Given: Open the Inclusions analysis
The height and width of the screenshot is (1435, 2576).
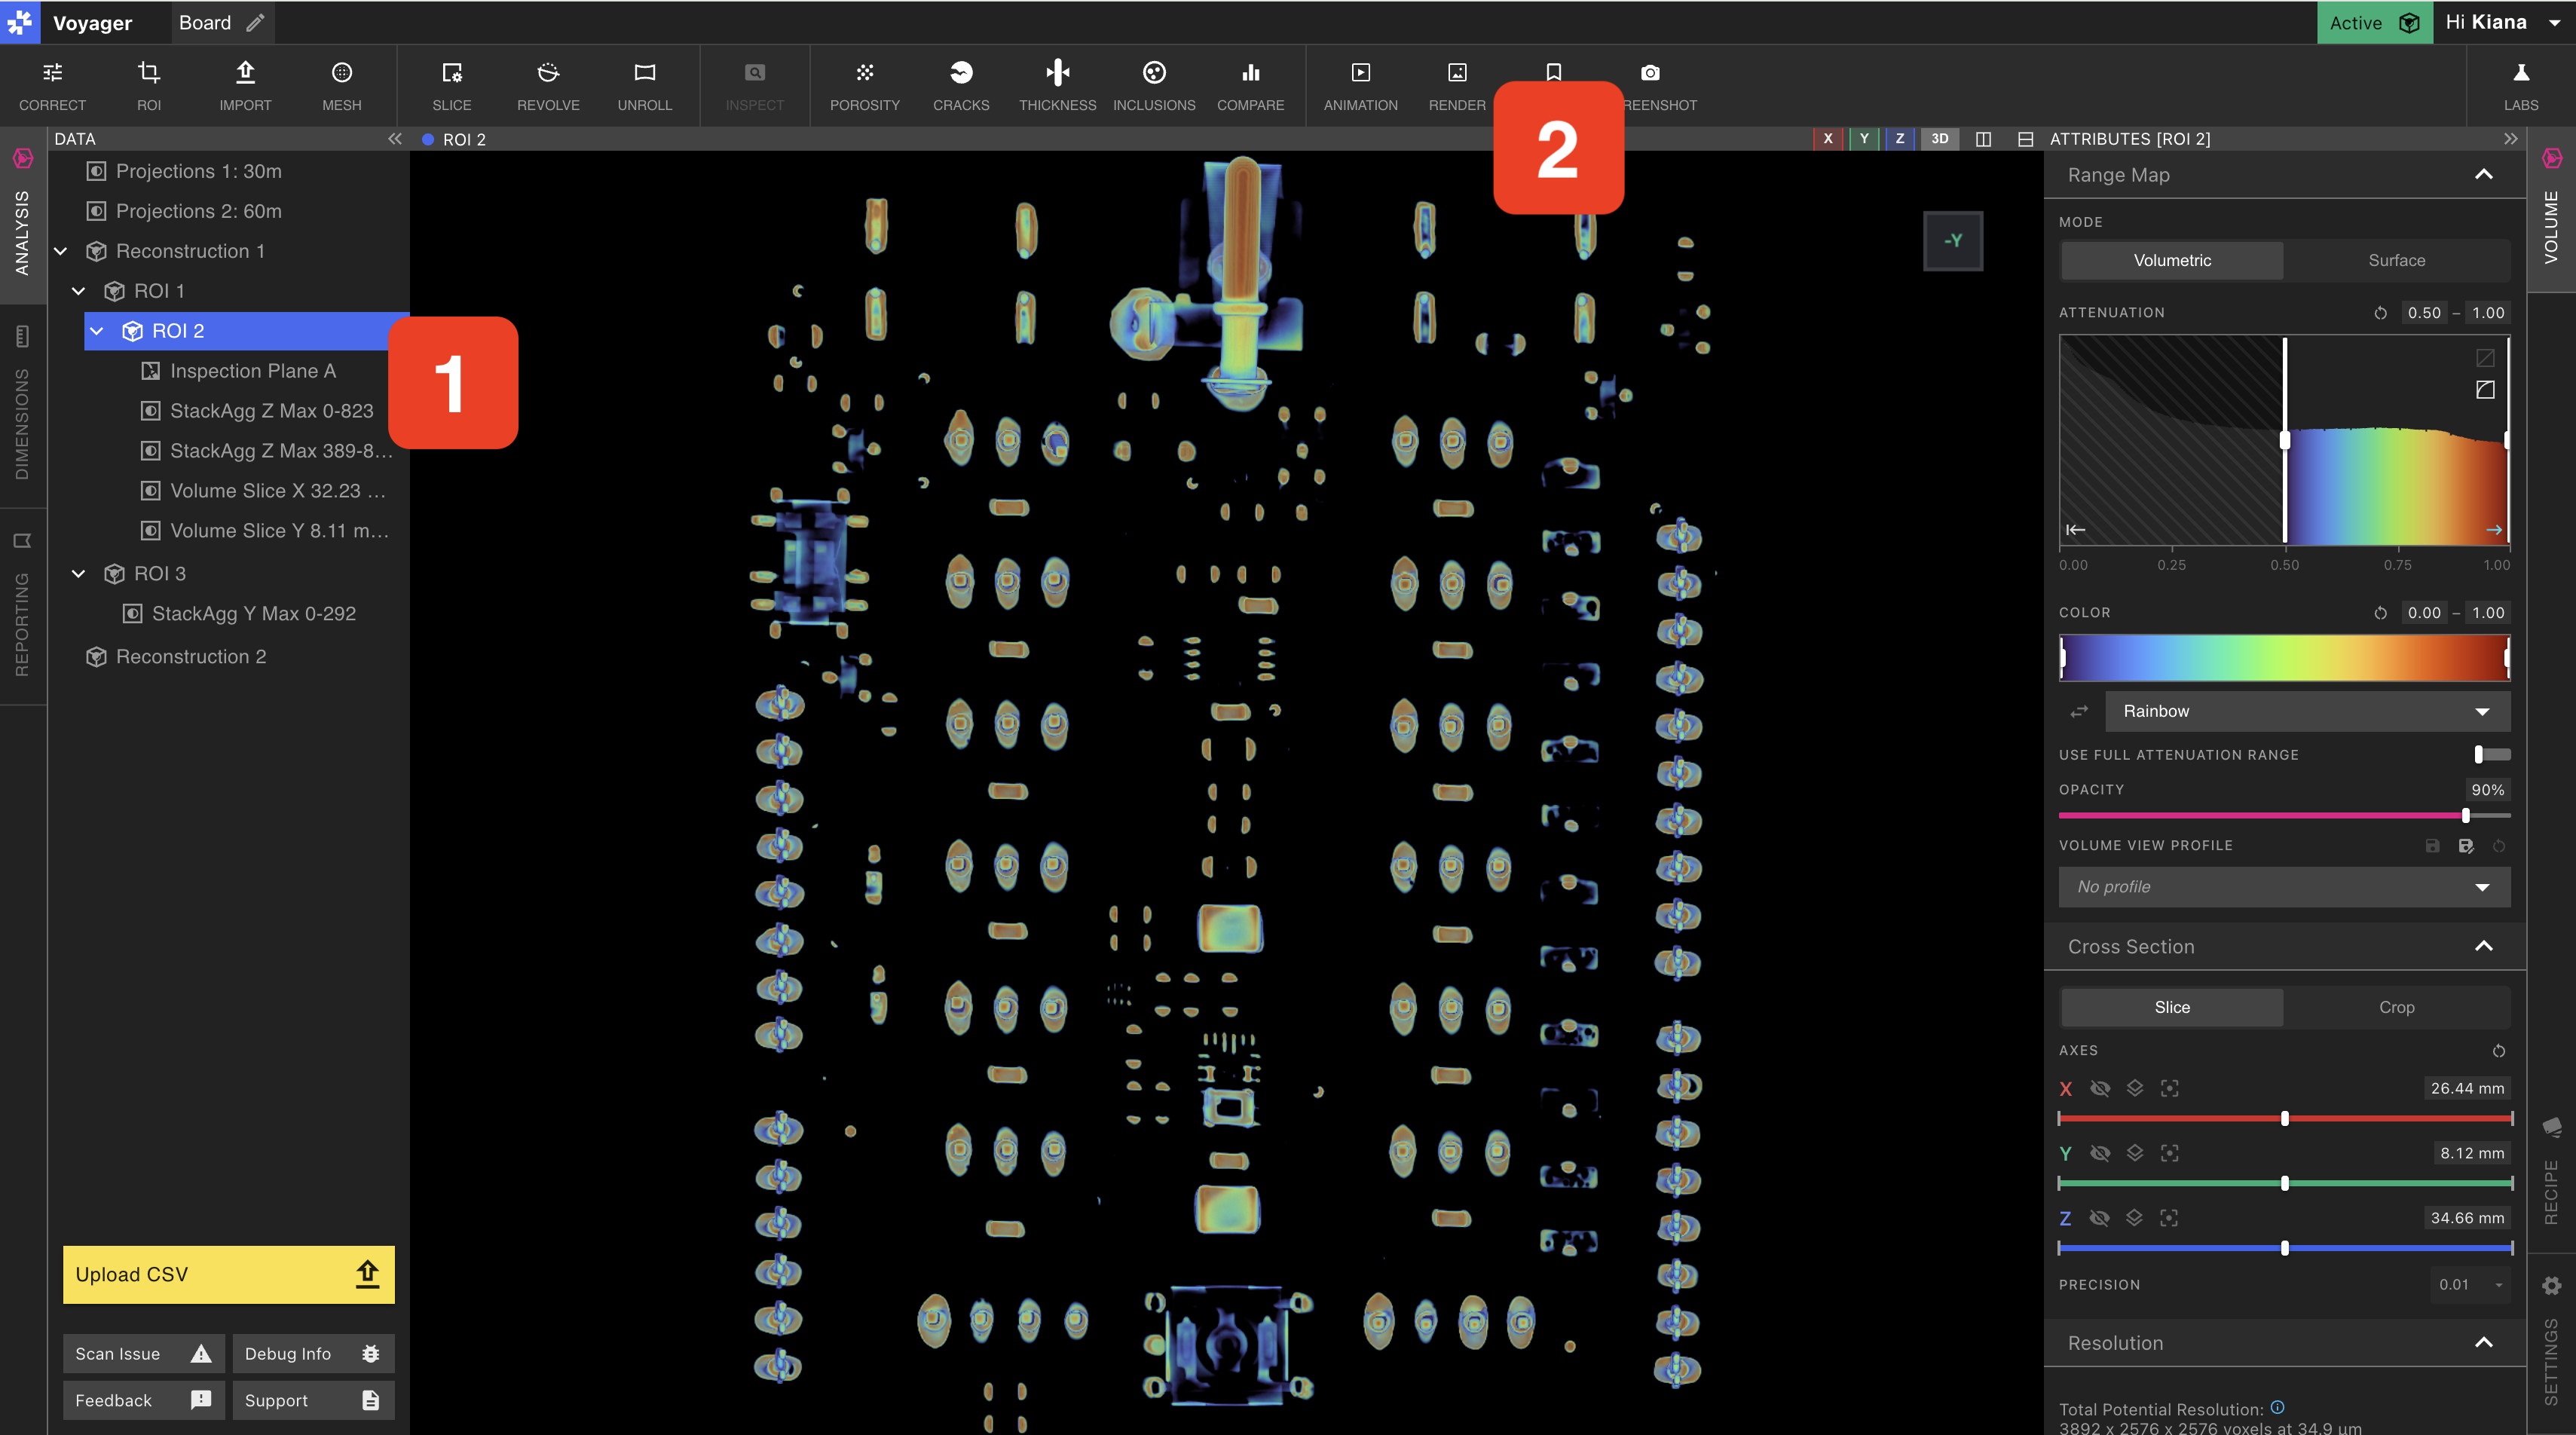Looking at the screenshot, I should [1154, 85].
